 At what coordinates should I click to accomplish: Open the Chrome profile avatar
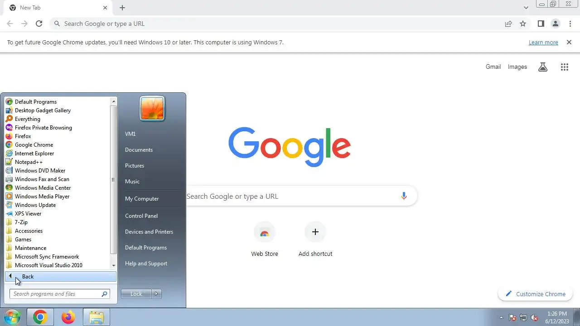[555, 24]
